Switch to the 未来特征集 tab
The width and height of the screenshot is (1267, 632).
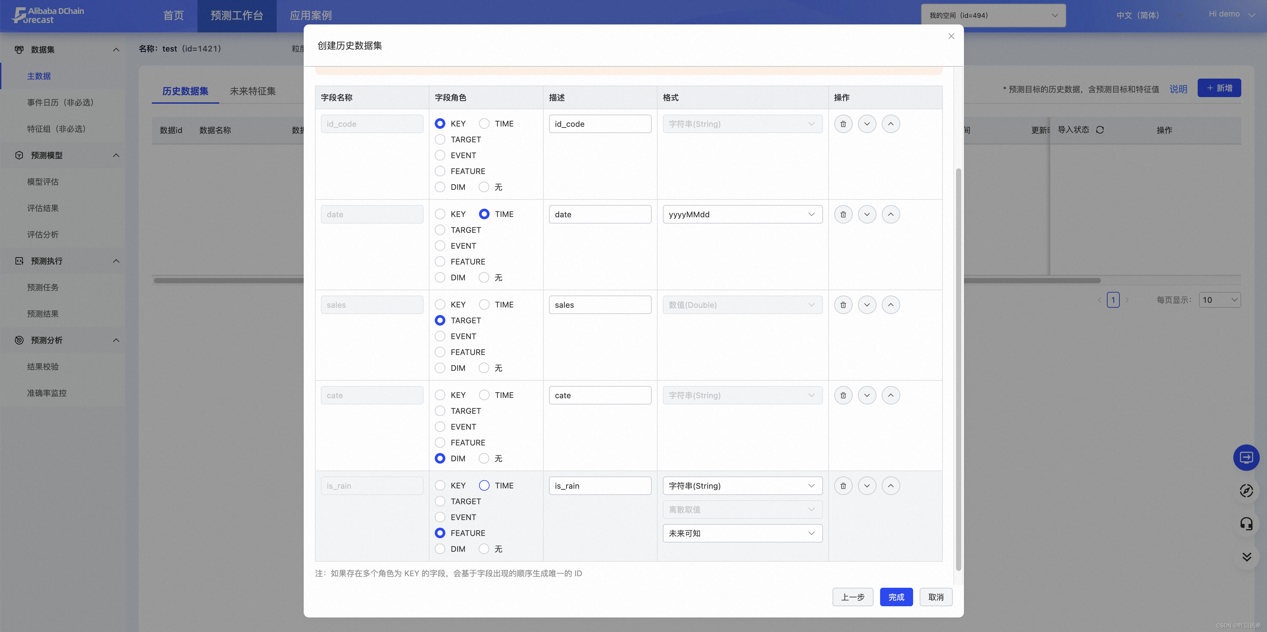pyautogui.click(x=252, y=91)
